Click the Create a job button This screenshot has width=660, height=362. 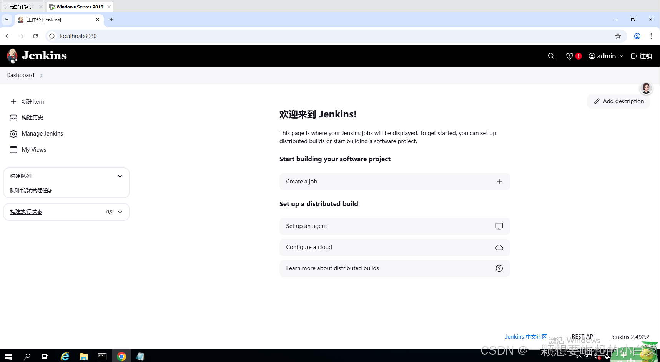[x=394, y=182]
